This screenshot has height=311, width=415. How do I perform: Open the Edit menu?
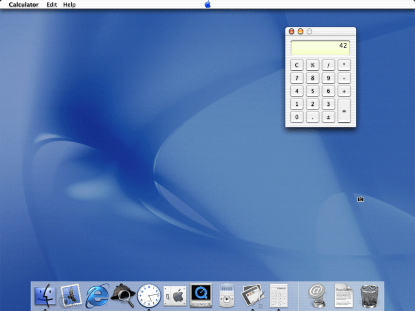(52, 5)
